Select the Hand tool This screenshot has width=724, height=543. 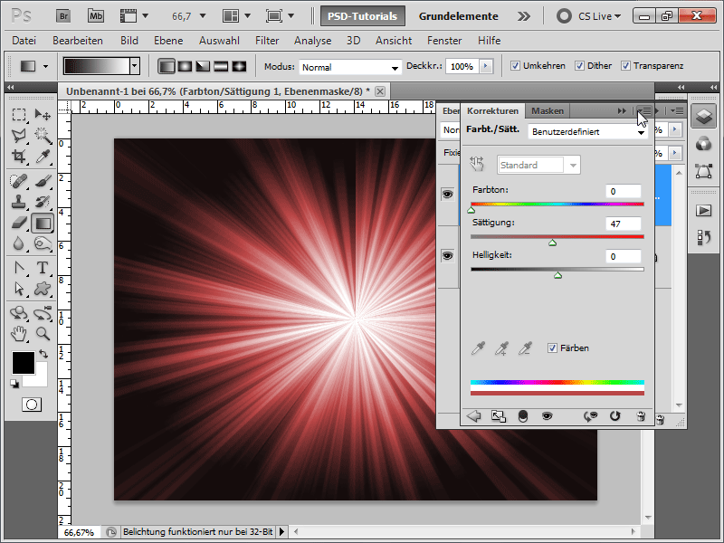click(x=19, y=334)
